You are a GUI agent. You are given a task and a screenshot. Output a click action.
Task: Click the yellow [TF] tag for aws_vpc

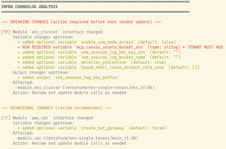6,118
